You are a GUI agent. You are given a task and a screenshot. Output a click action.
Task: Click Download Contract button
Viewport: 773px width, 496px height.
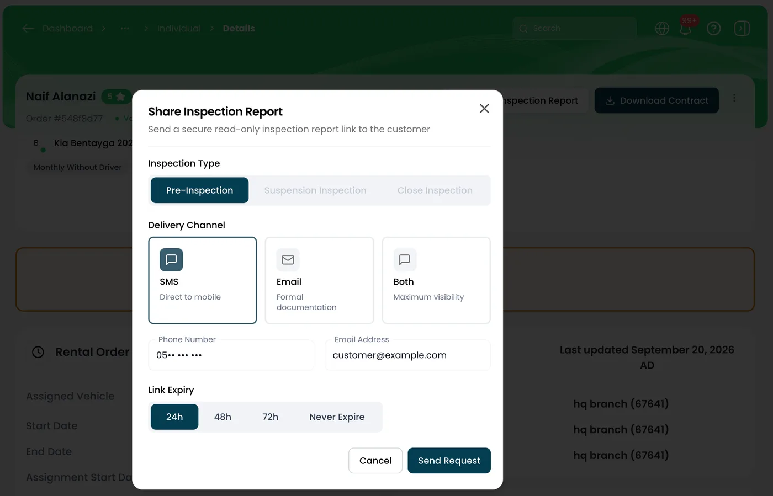pos(656,100)
